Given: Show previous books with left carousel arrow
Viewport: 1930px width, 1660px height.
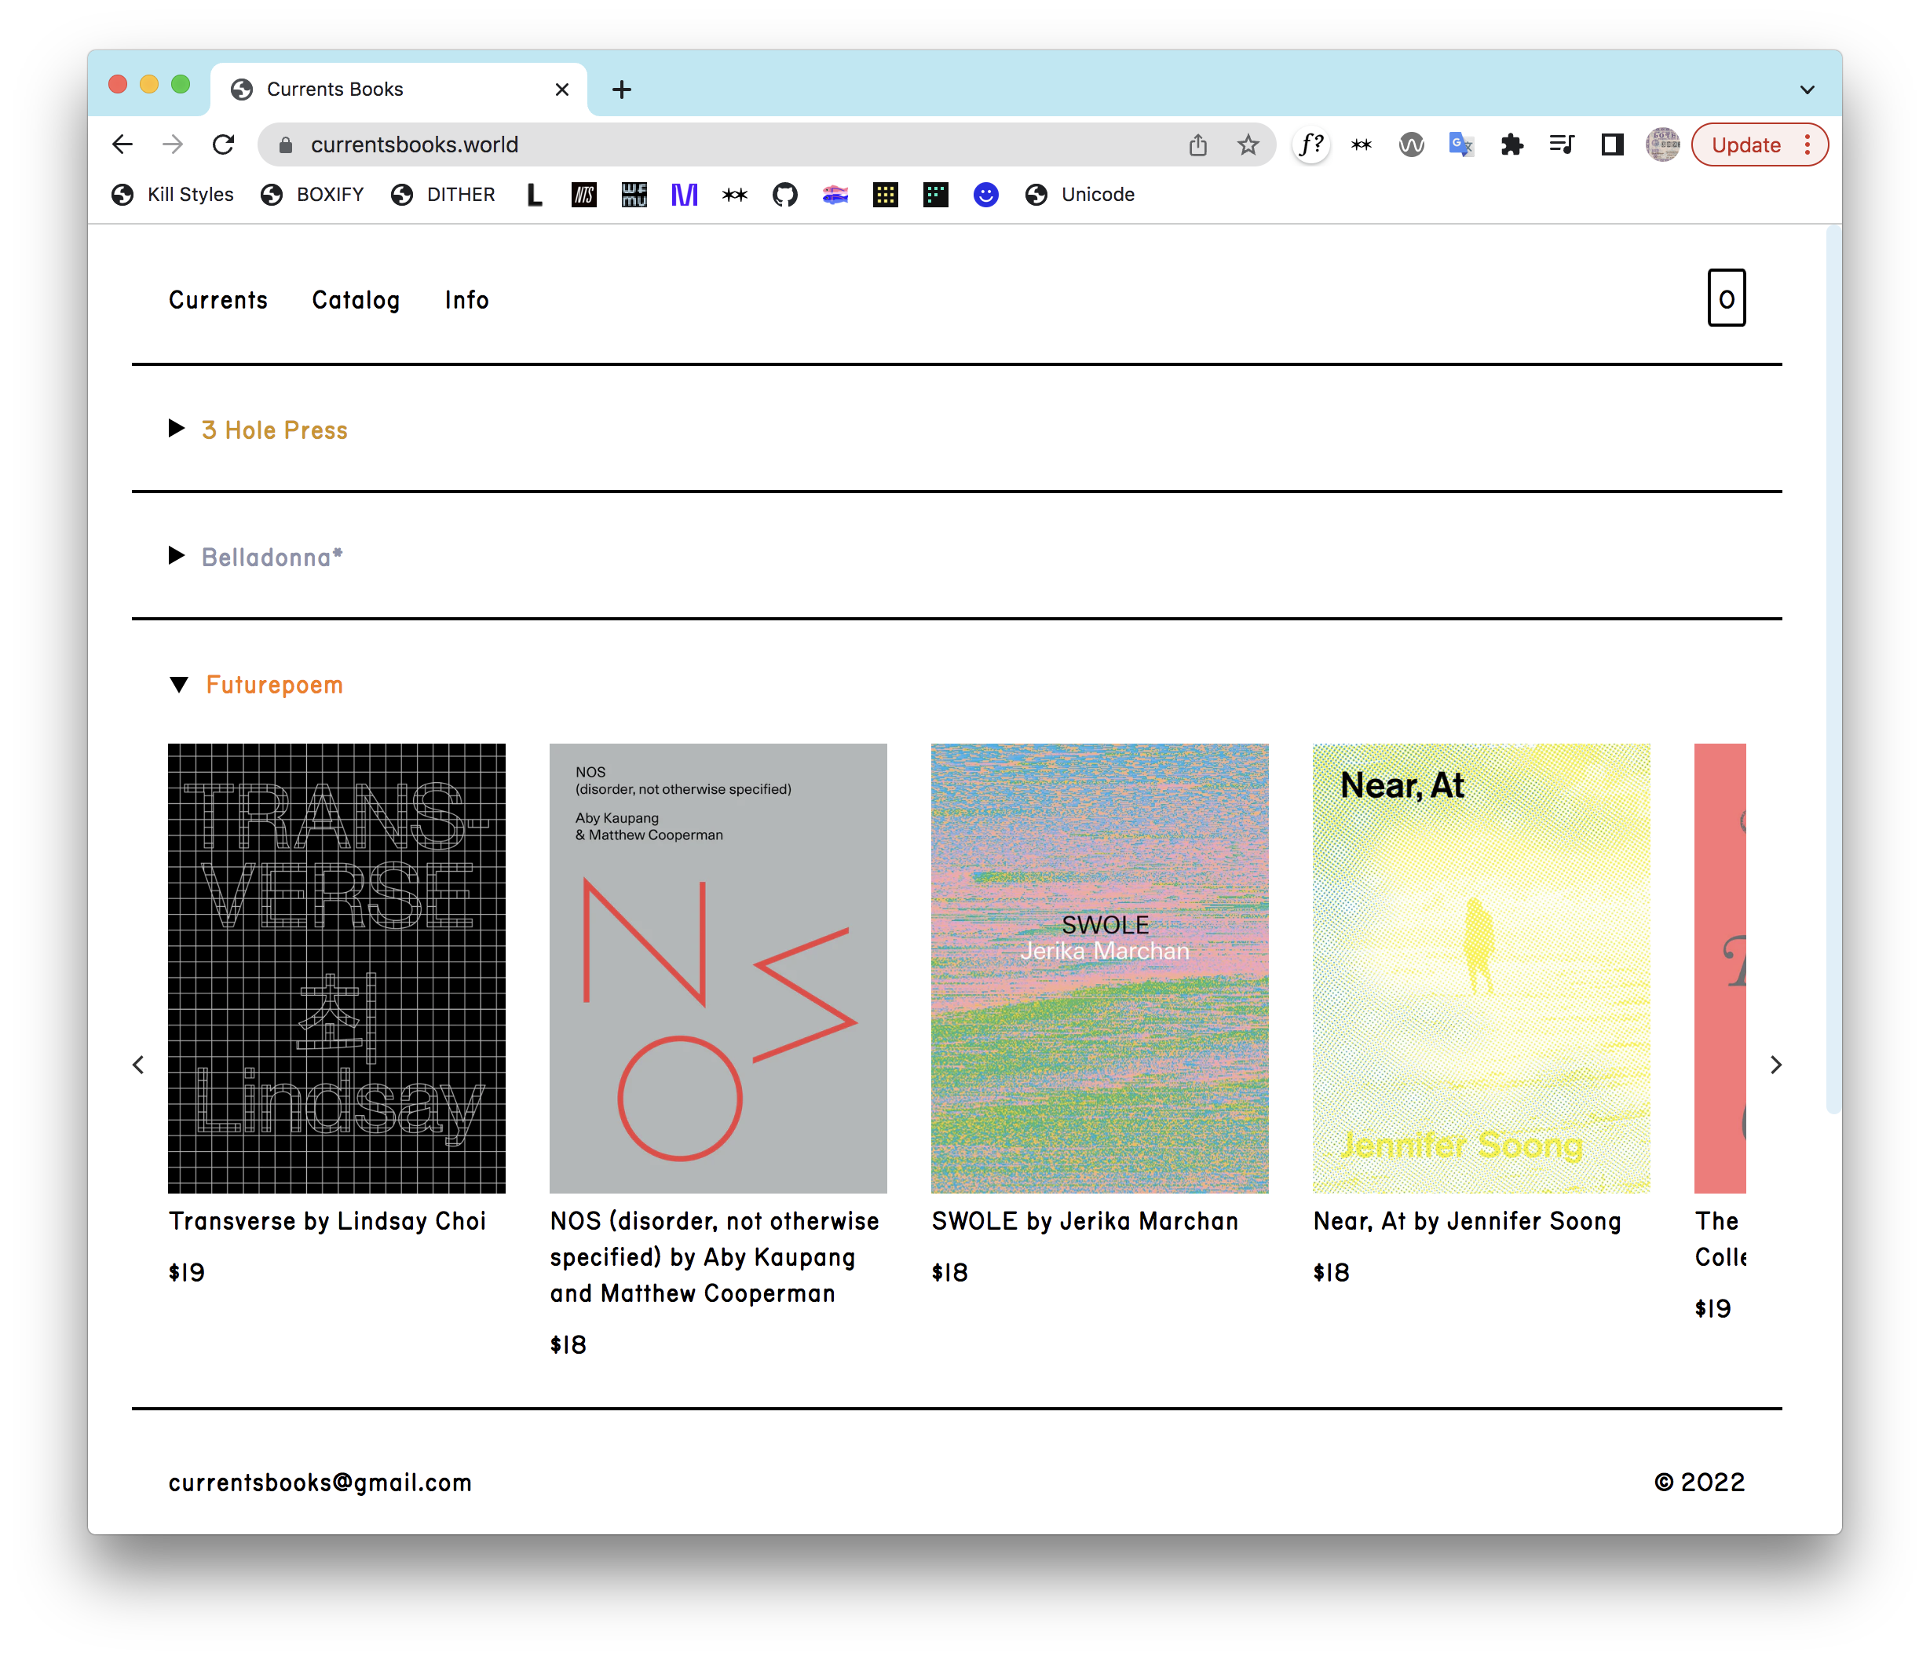Looking at the screenshot, I should click(138, 1065).
